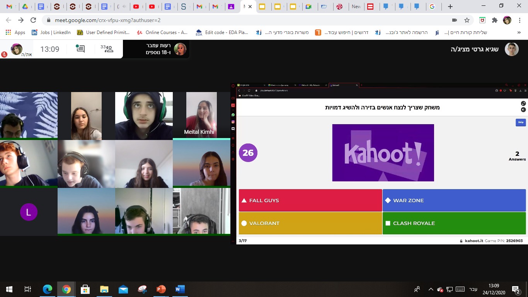Open the Chrome profile avatar
This screenshot has height=297, width=528.
point(507,20)
